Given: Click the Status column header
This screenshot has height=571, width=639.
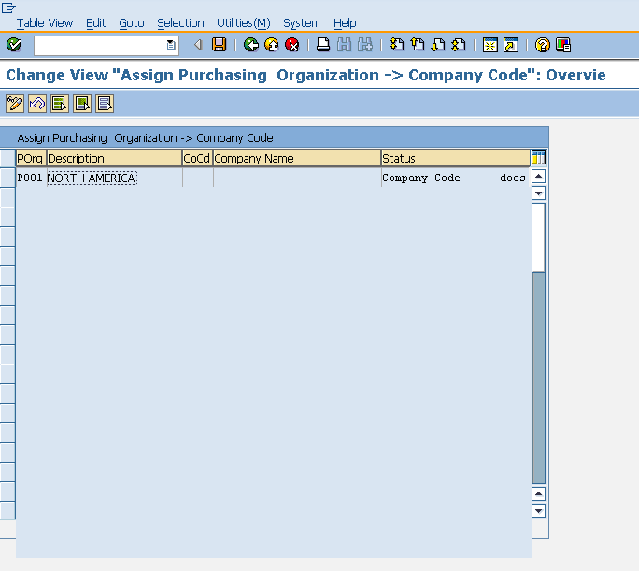Looking at the screenshot, I should pyautogui.click(x=455, y=158).
